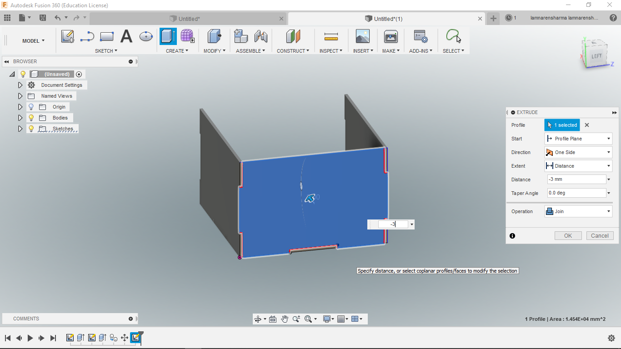Open the Direction dropdown (One Side)
Image resolution: width=621 pixels, height=349 pixels.
pyautogui.click(x=578, y=152)
